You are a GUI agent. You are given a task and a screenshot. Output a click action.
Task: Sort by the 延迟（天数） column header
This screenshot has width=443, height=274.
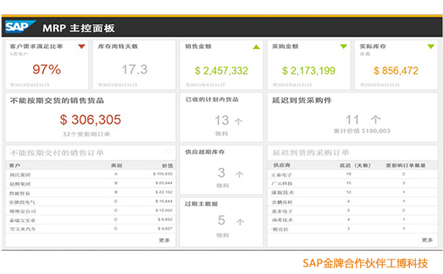click(x=355, y=165)
